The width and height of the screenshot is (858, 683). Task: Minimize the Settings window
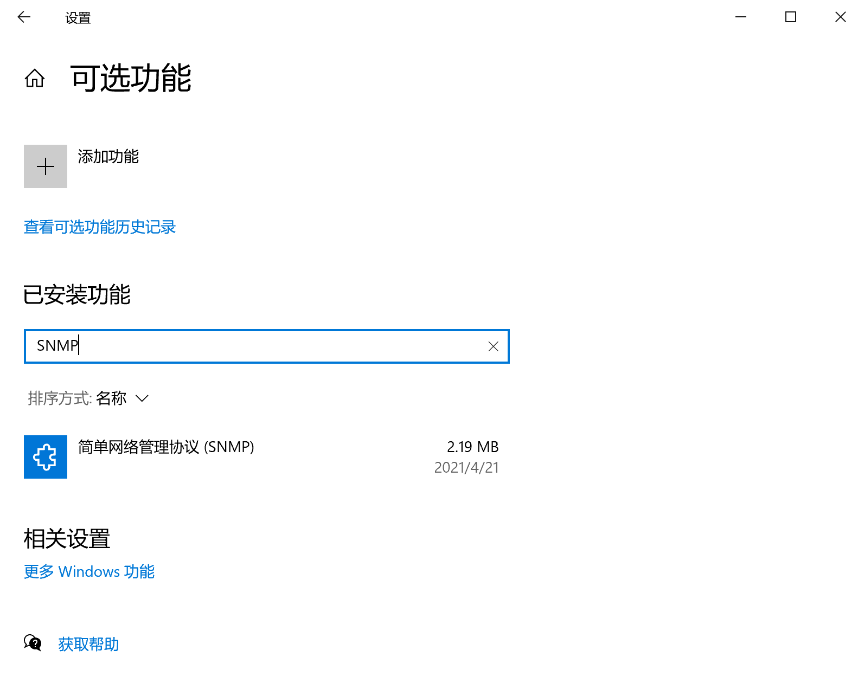pos(741,17)
